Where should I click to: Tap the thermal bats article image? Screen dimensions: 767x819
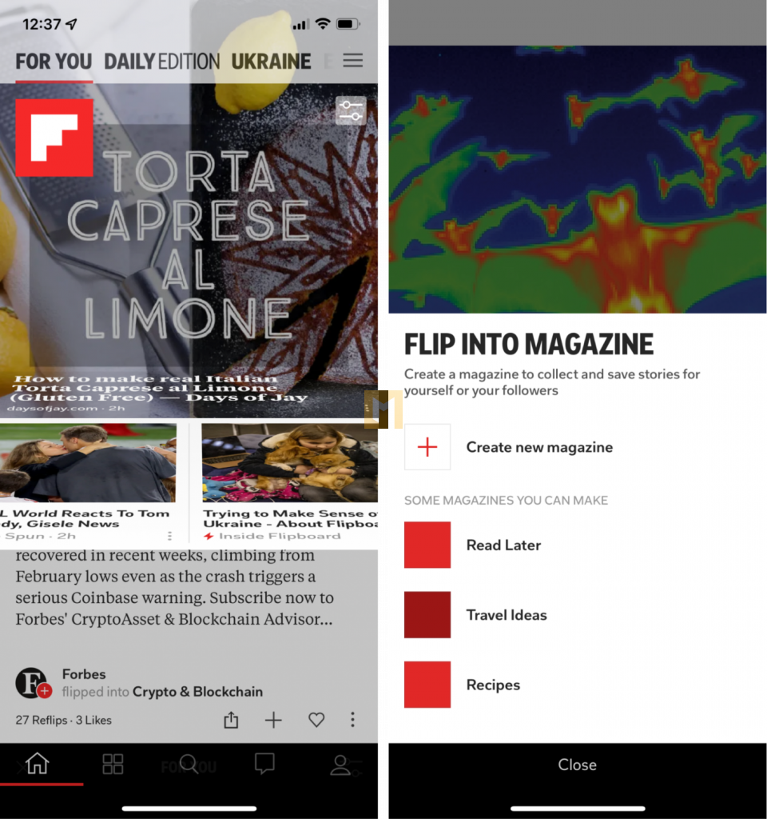pos(578,179)
